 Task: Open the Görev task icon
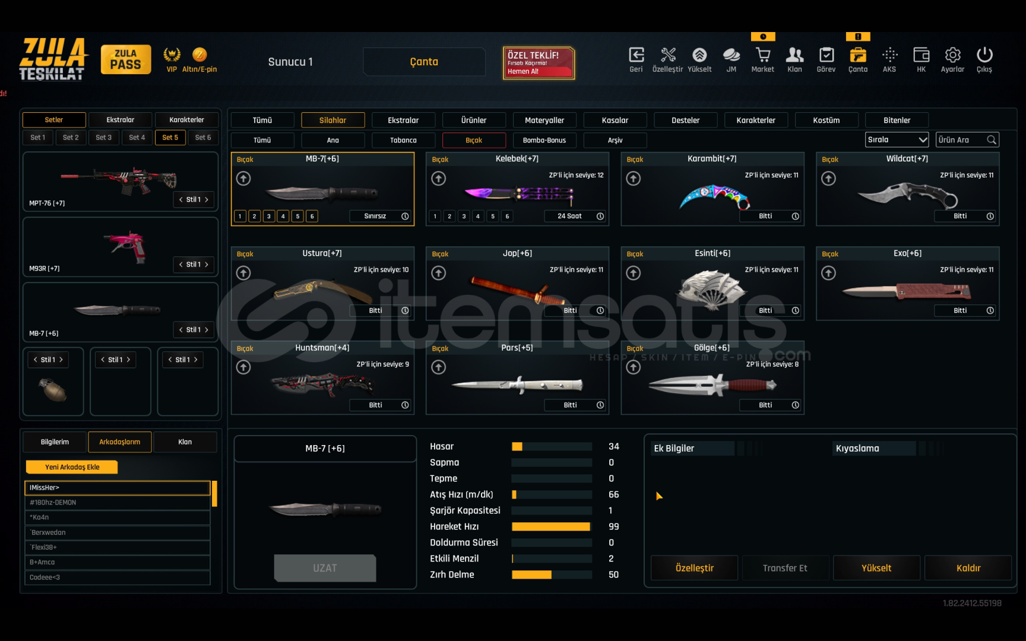(826, 55)
